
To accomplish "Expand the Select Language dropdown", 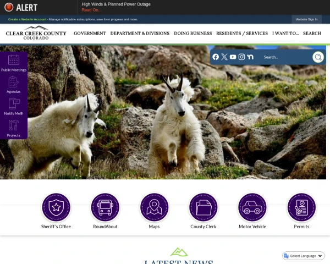I will tap(304, 256).
